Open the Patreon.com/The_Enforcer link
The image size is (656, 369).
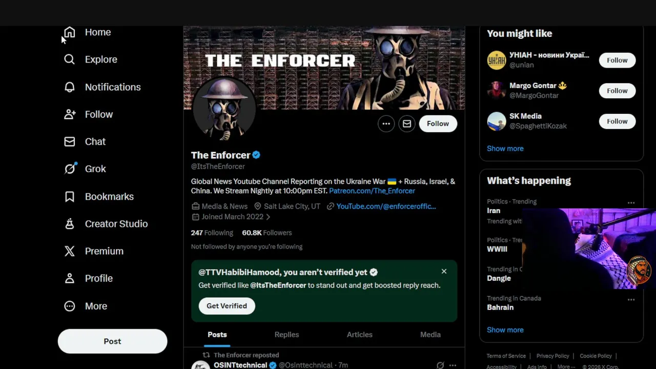coord(372,191)
